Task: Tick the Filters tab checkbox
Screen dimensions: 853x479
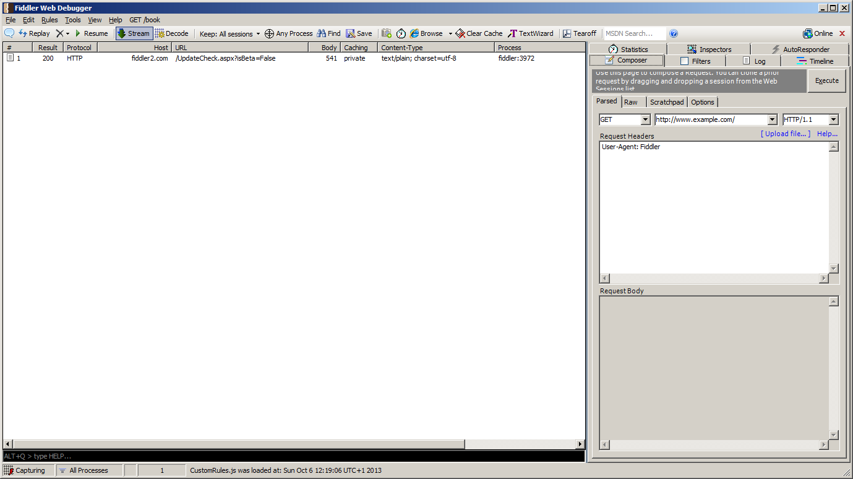Action: pos(684,61)
